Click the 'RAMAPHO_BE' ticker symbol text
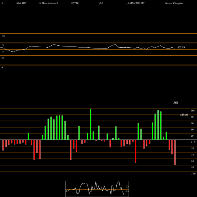Viewport: 197px width, 197px height. 136,3
